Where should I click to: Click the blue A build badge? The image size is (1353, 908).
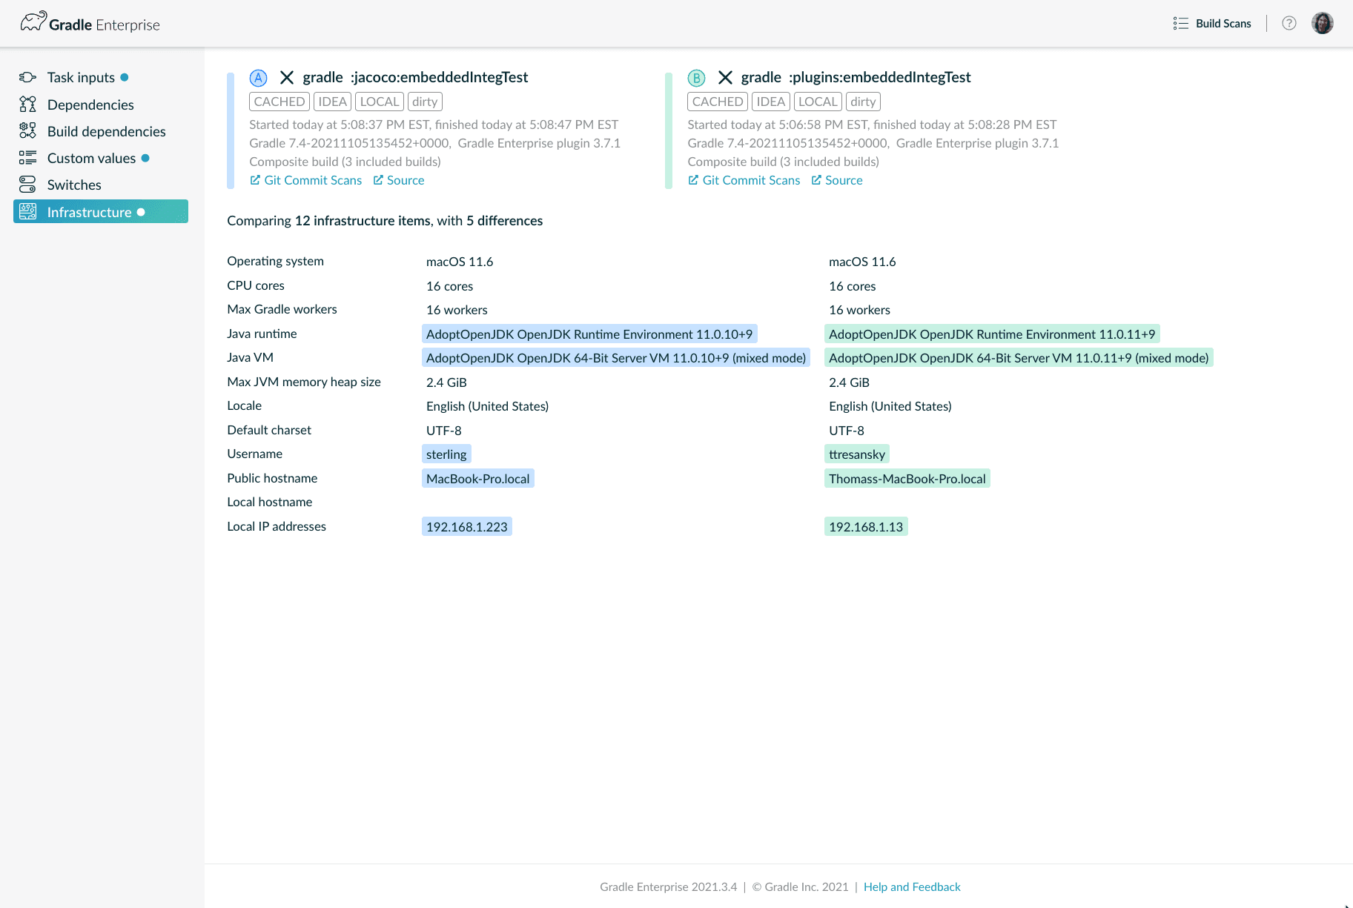coord(258,78)
